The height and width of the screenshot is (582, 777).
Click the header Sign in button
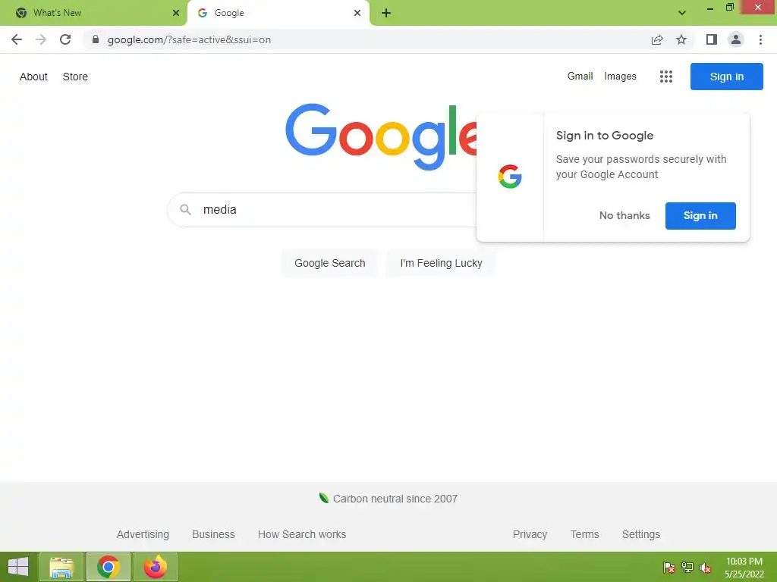pos(726,77)
